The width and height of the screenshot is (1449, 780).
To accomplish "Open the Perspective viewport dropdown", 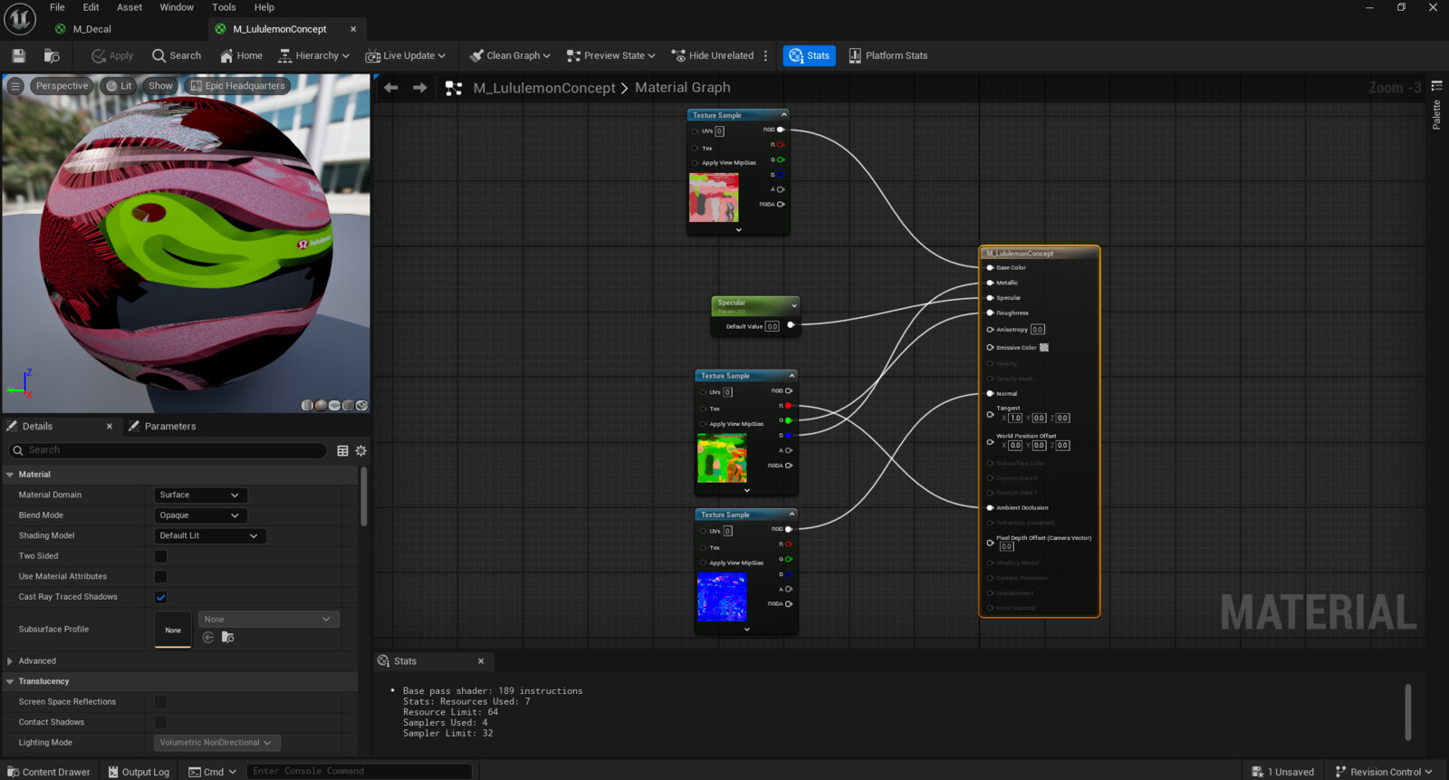I will pos(62,86).
